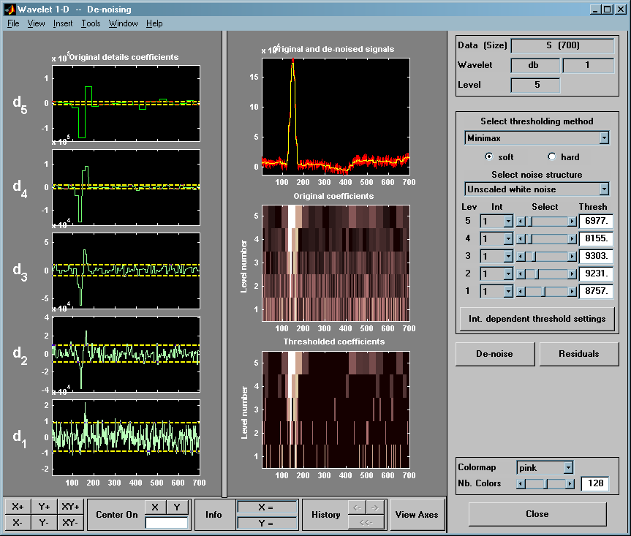Click the MATLAB icon in the title bar
631x536 pixels.
click(x=10, y=10)
